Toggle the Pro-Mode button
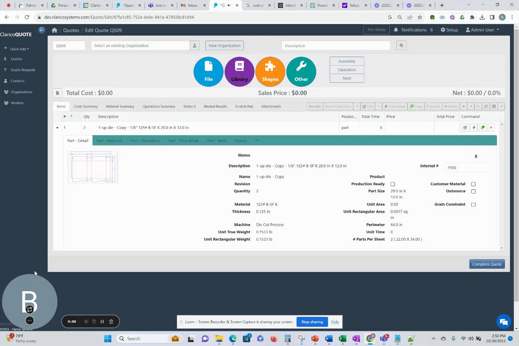 click(377, 30)
